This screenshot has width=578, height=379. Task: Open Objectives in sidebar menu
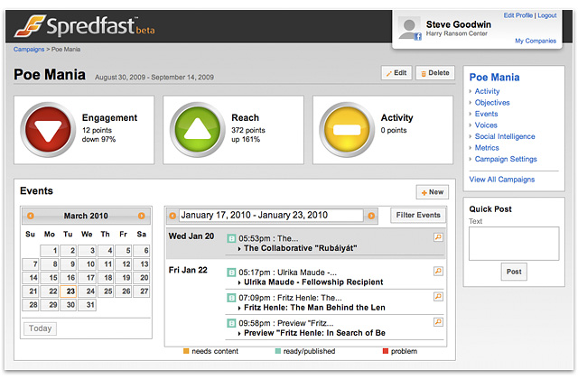(492, 103)
